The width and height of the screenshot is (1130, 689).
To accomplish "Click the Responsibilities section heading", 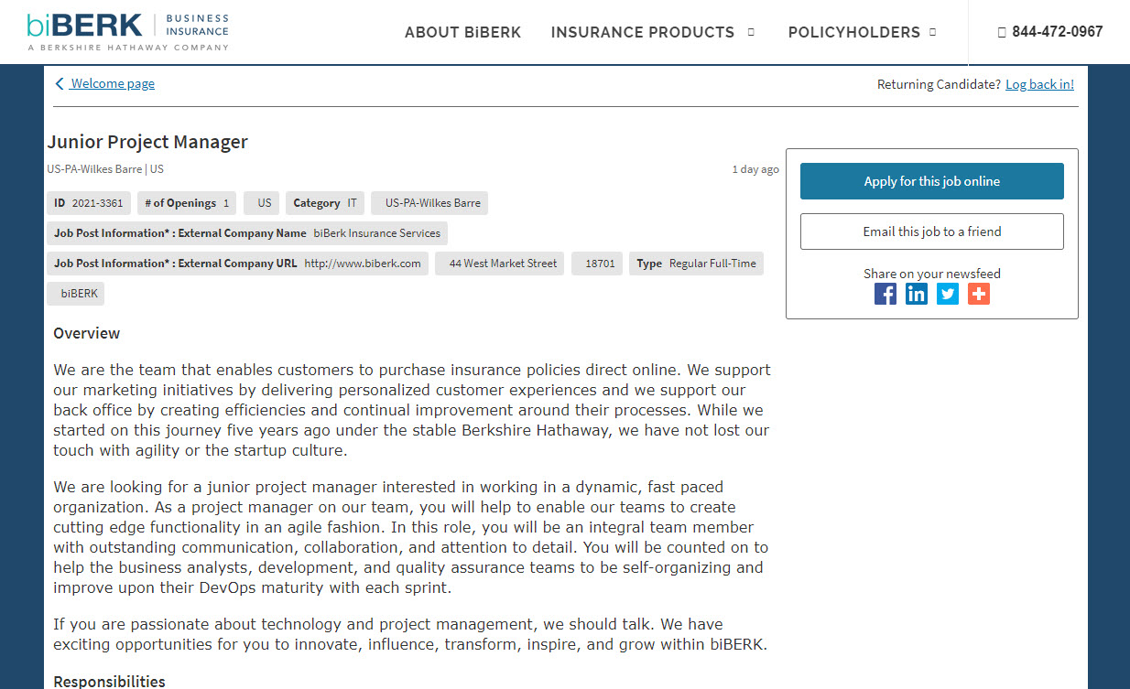I will (110, 681).
